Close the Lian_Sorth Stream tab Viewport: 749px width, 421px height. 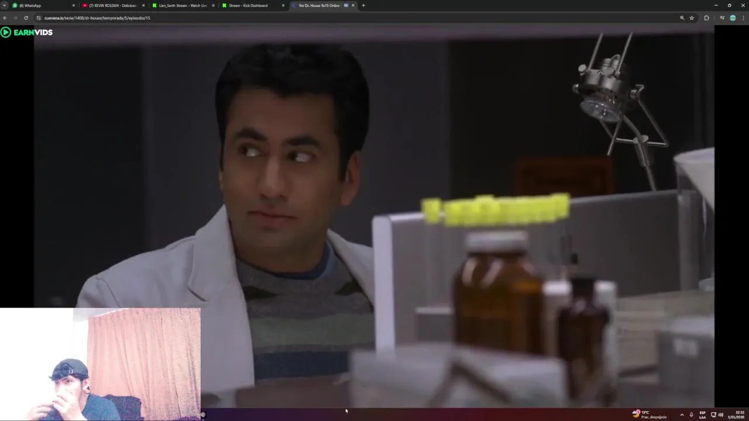(x=213, y=5)
